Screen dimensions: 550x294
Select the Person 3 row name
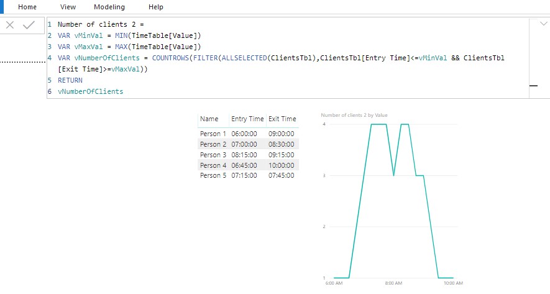[x=213, y=155]
